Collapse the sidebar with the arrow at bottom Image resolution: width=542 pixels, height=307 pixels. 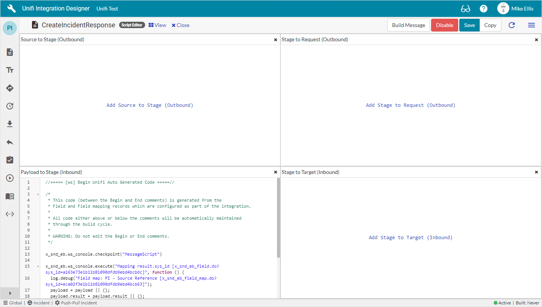pyautogui.click(x=10, y=293)
